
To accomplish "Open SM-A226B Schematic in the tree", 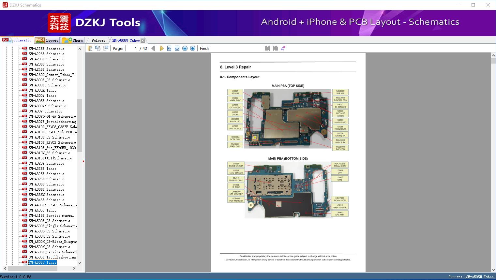I will [46, 54].
